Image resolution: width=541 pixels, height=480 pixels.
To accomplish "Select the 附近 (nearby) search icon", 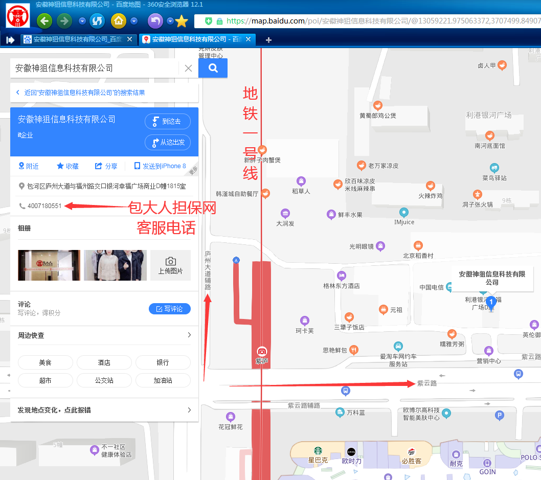I will tap(21, 166).
